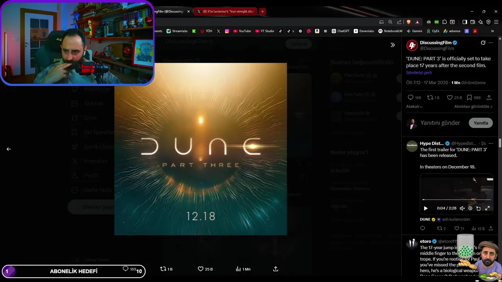The height and width of the screenshot is (282, 502).
Task: Open the YouTube bookmark
Action: click(x=242, y=31)
